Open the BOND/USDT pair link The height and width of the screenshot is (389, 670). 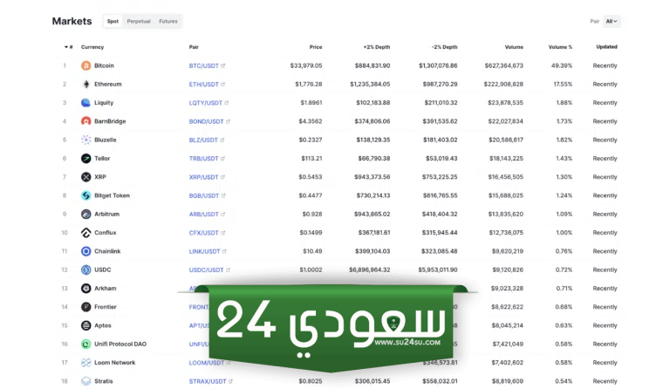207,121
